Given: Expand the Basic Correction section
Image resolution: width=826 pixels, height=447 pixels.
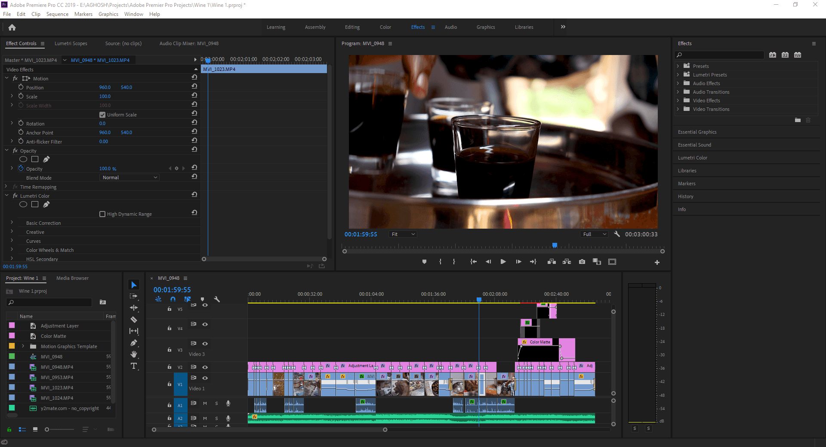Looking at the screenshot, I should click(x=12, y=223).
